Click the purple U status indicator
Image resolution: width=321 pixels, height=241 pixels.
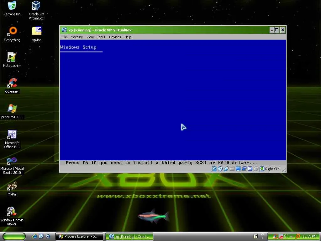tap(250, 169)
